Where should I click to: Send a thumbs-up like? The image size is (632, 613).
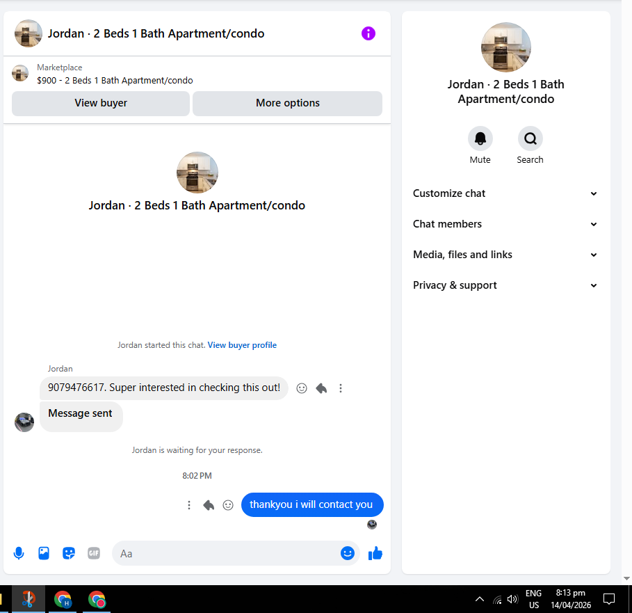(375, 553)
